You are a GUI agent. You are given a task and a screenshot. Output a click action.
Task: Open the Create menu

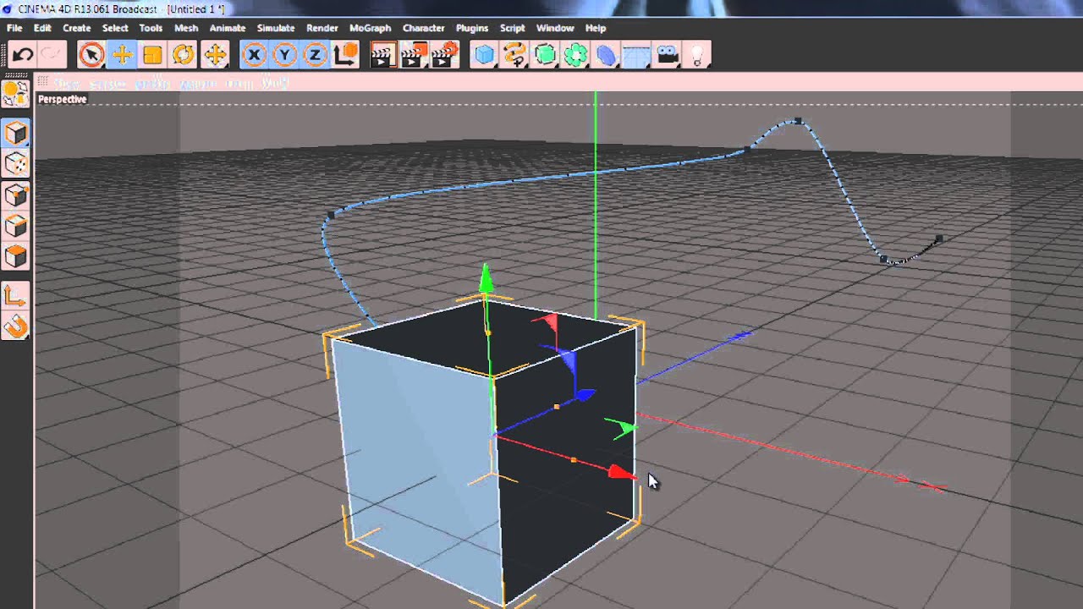76,28
